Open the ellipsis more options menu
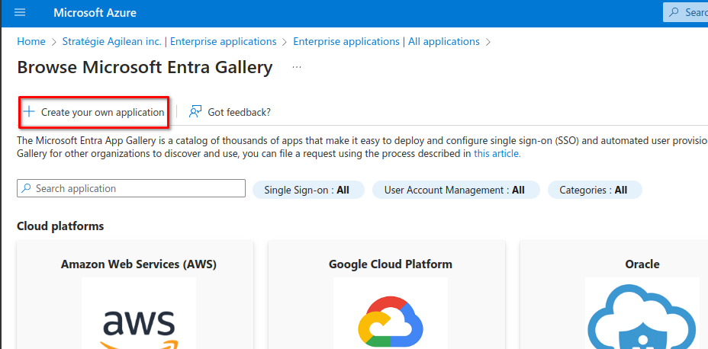708x349 pixels. [x=297, y=68]
